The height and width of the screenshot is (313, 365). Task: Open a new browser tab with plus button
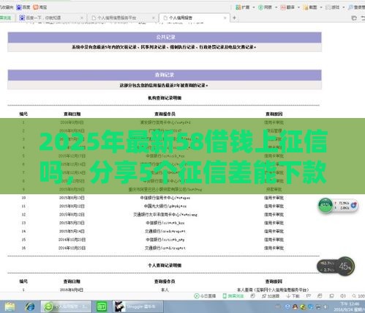coord(234,18)
